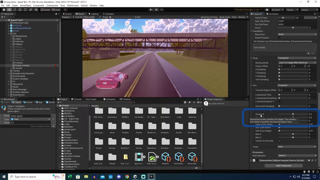The width and height of the screenshot is (320, 180).
Task: Lock the Hierarchy panel
Action: click(56, 14)
